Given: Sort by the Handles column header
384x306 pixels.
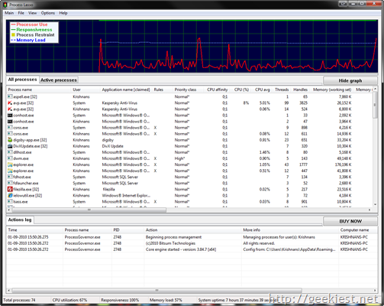Looking at the screenshot, I should pyautogui.click(x=300, y=90).
